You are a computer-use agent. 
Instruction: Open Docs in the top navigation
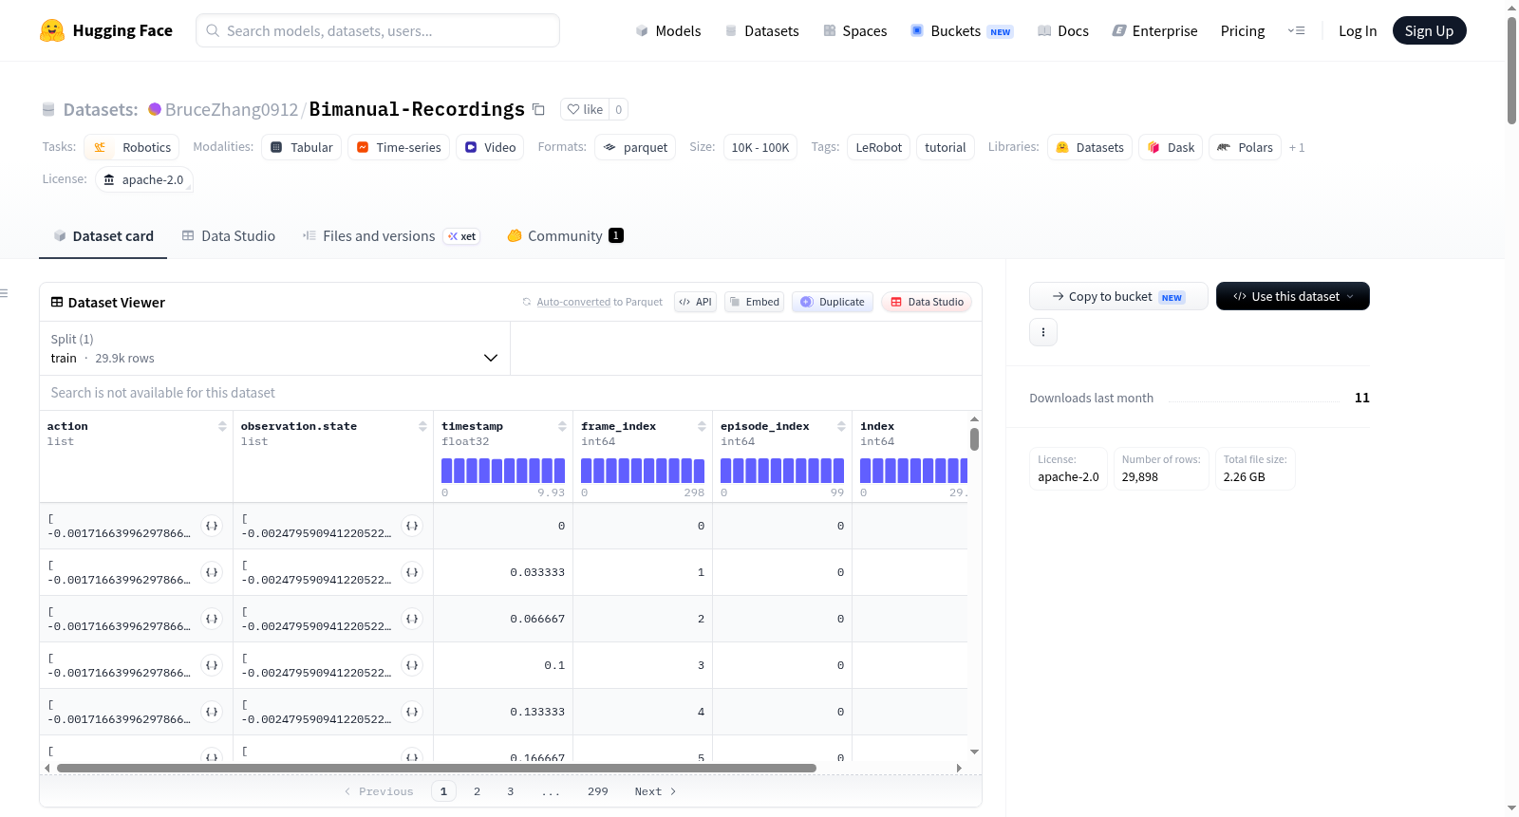coord(1063,31)
